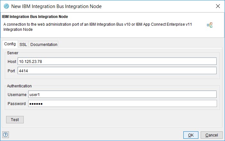
Task: Open the SSL tab
Action: (x=23, y=44)
